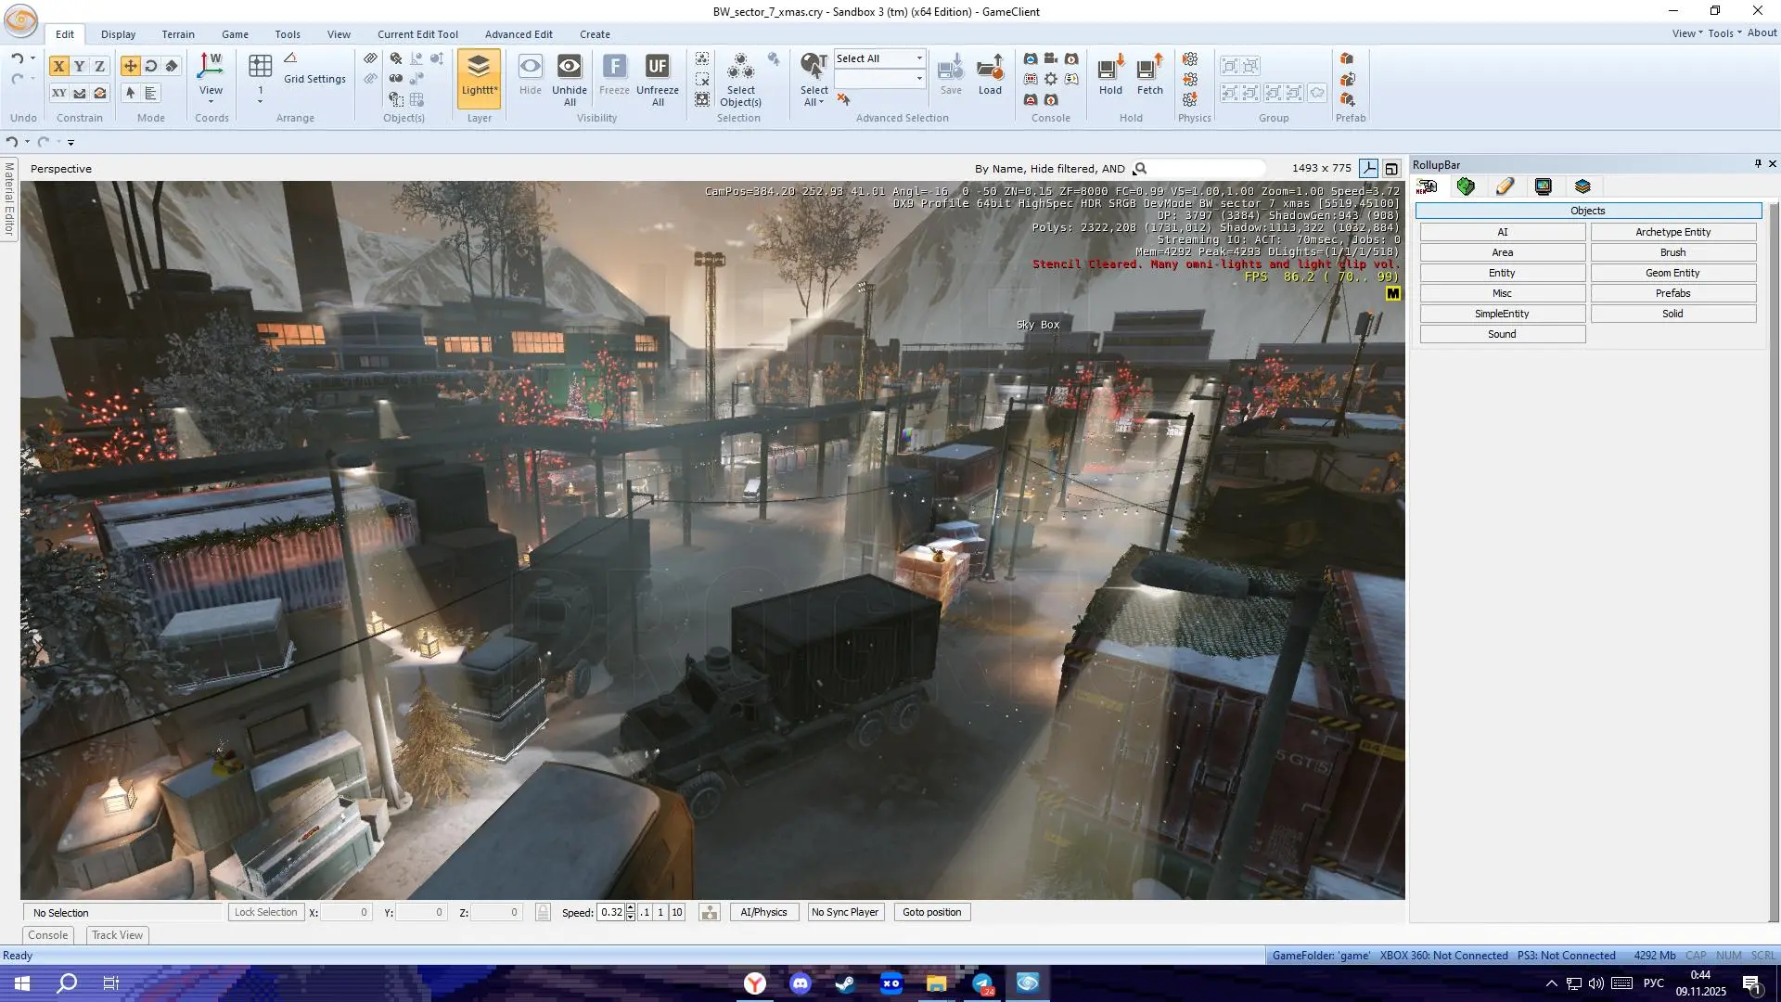Click the viewport maximize layout icon
1781x1002 pixels.
point(1391,169)
